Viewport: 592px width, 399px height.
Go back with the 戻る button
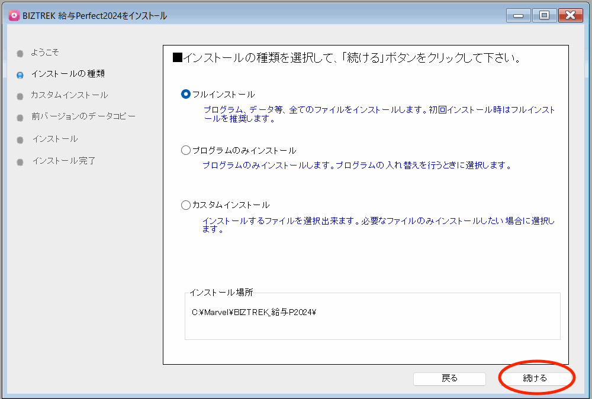pyautogui.click(x=449, y=379)
